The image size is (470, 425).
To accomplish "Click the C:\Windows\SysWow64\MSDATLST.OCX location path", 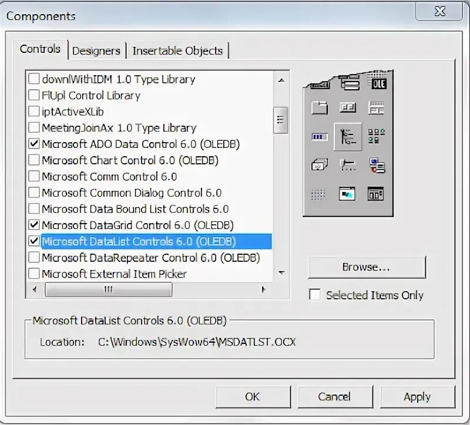I will coord(197,342).
